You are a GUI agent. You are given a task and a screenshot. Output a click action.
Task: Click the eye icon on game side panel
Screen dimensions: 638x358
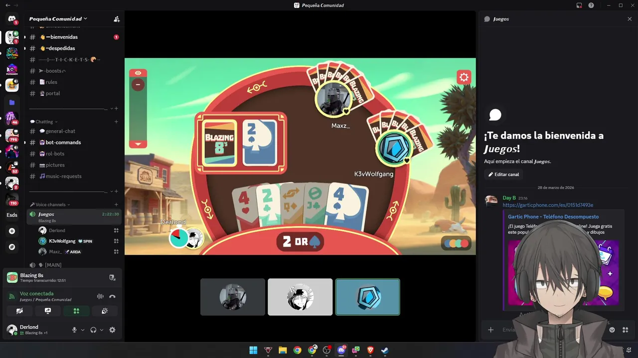[x=138, y=73]
